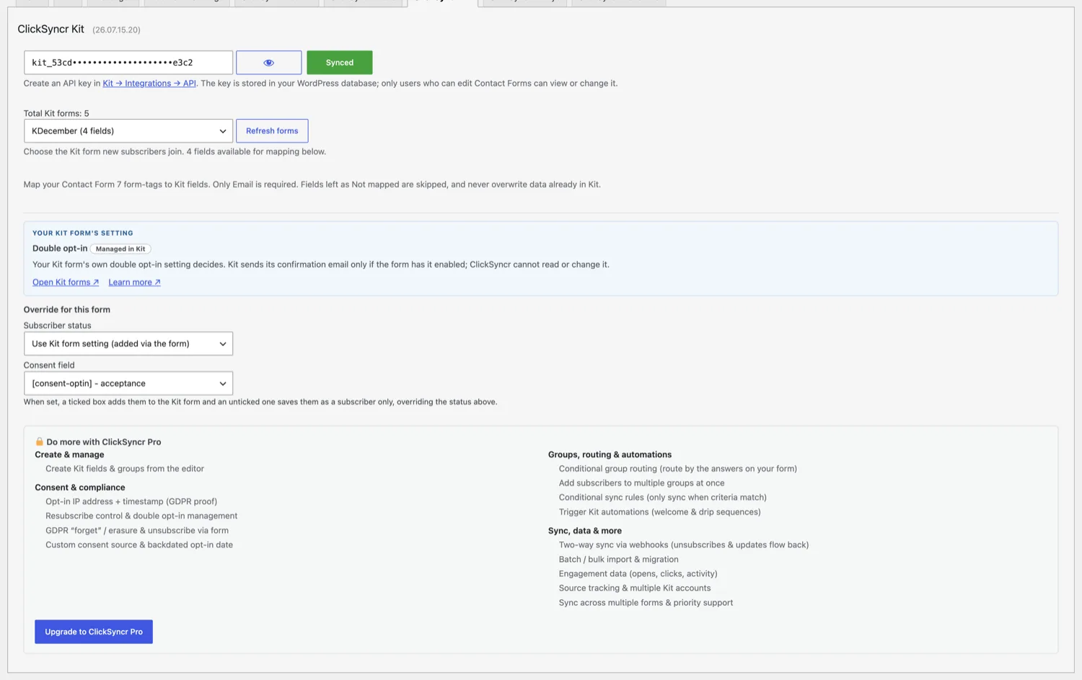
Task: Click the lock icon beside Do more with ClickSyncr Pro
Action: click(40, 441)
